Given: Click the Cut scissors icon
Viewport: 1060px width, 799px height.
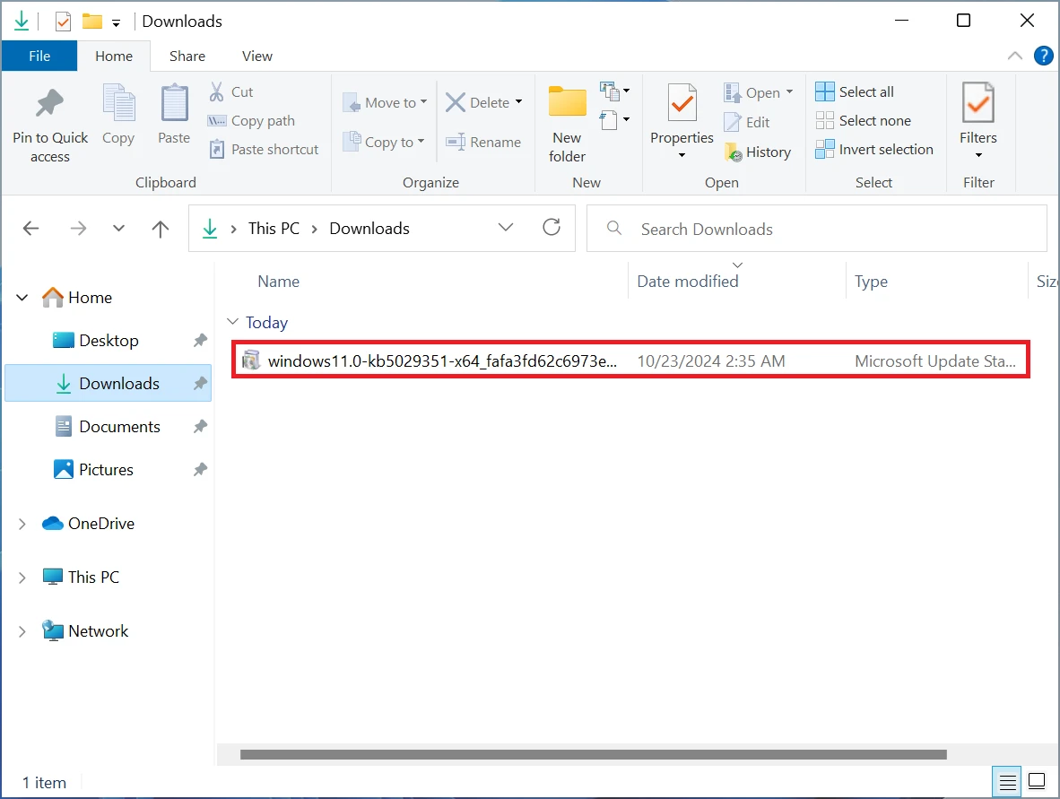Looking at the screenshot, I should point(216,92).
